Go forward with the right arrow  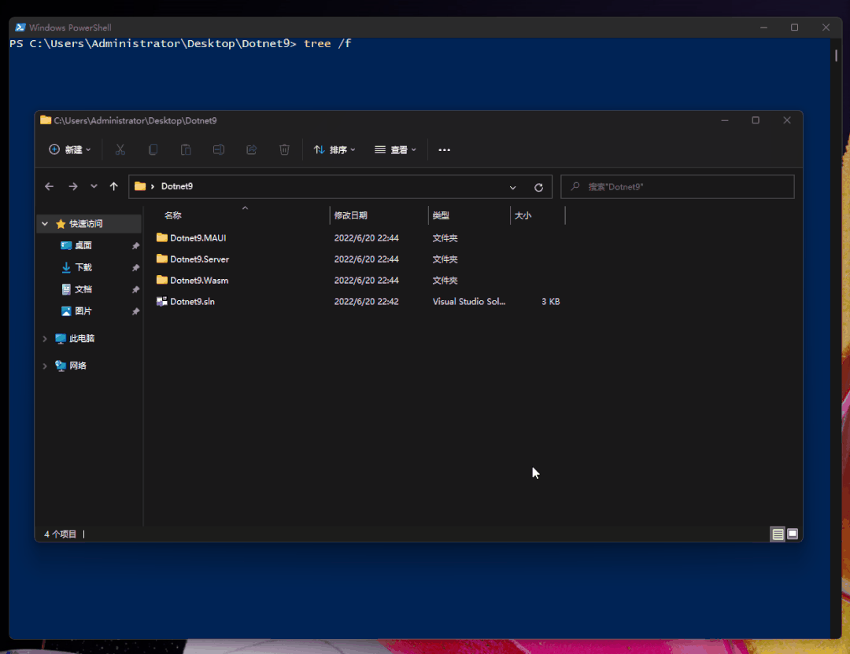pyautogui.click(x=73, y=186)
